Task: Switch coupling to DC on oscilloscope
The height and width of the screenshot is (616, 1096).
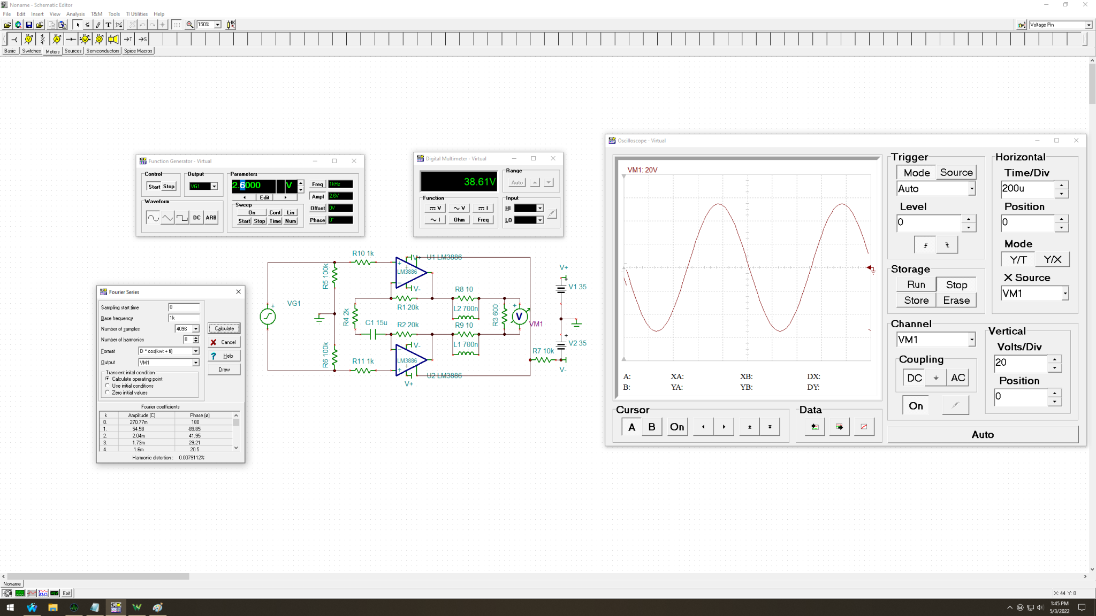Action: point(914,378)
